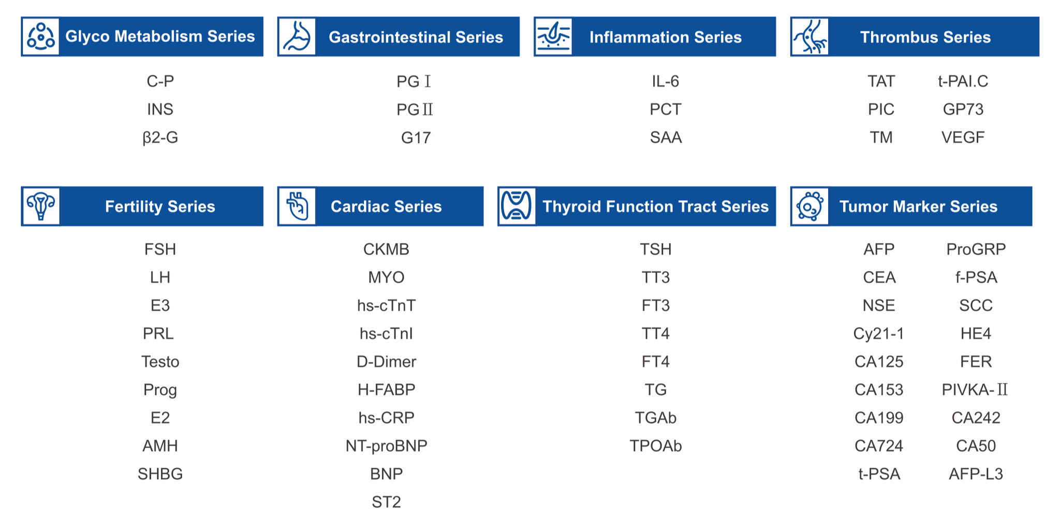The width and height of the screenshot is (1060, 521).
Task: Select the AMH fertility item
Action: tap(160, 446)
